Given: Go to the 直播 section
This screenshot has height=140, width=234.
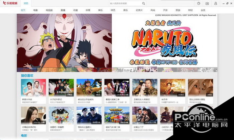Looking at the screenshot, I should tap(63, 10).
